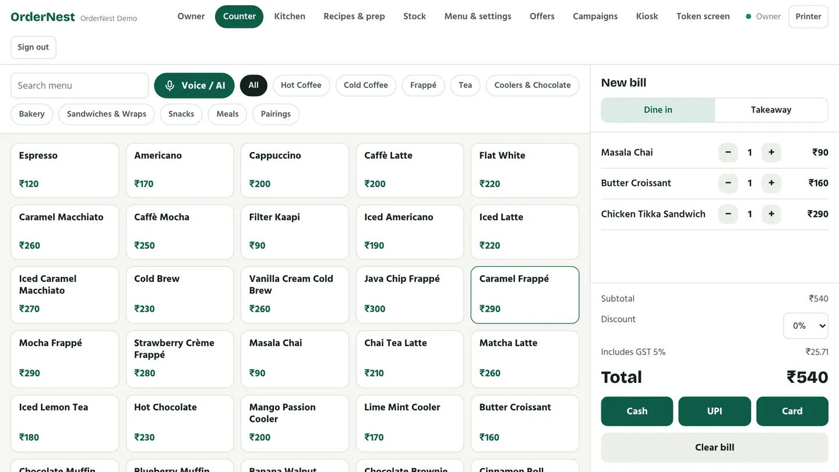Add Caramel Frappé to the bill
This screenshot has height=472, width=839.
pyautogui.click(x=525, y=295)
